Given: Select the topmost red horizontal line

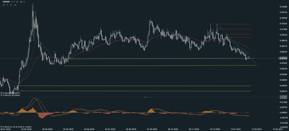Looking at the screenshot, I should [234, 24].
